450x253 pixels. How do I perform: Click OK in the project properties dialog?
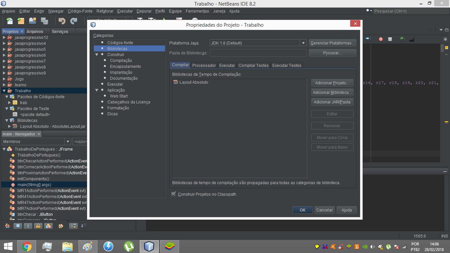coord(302,210)
